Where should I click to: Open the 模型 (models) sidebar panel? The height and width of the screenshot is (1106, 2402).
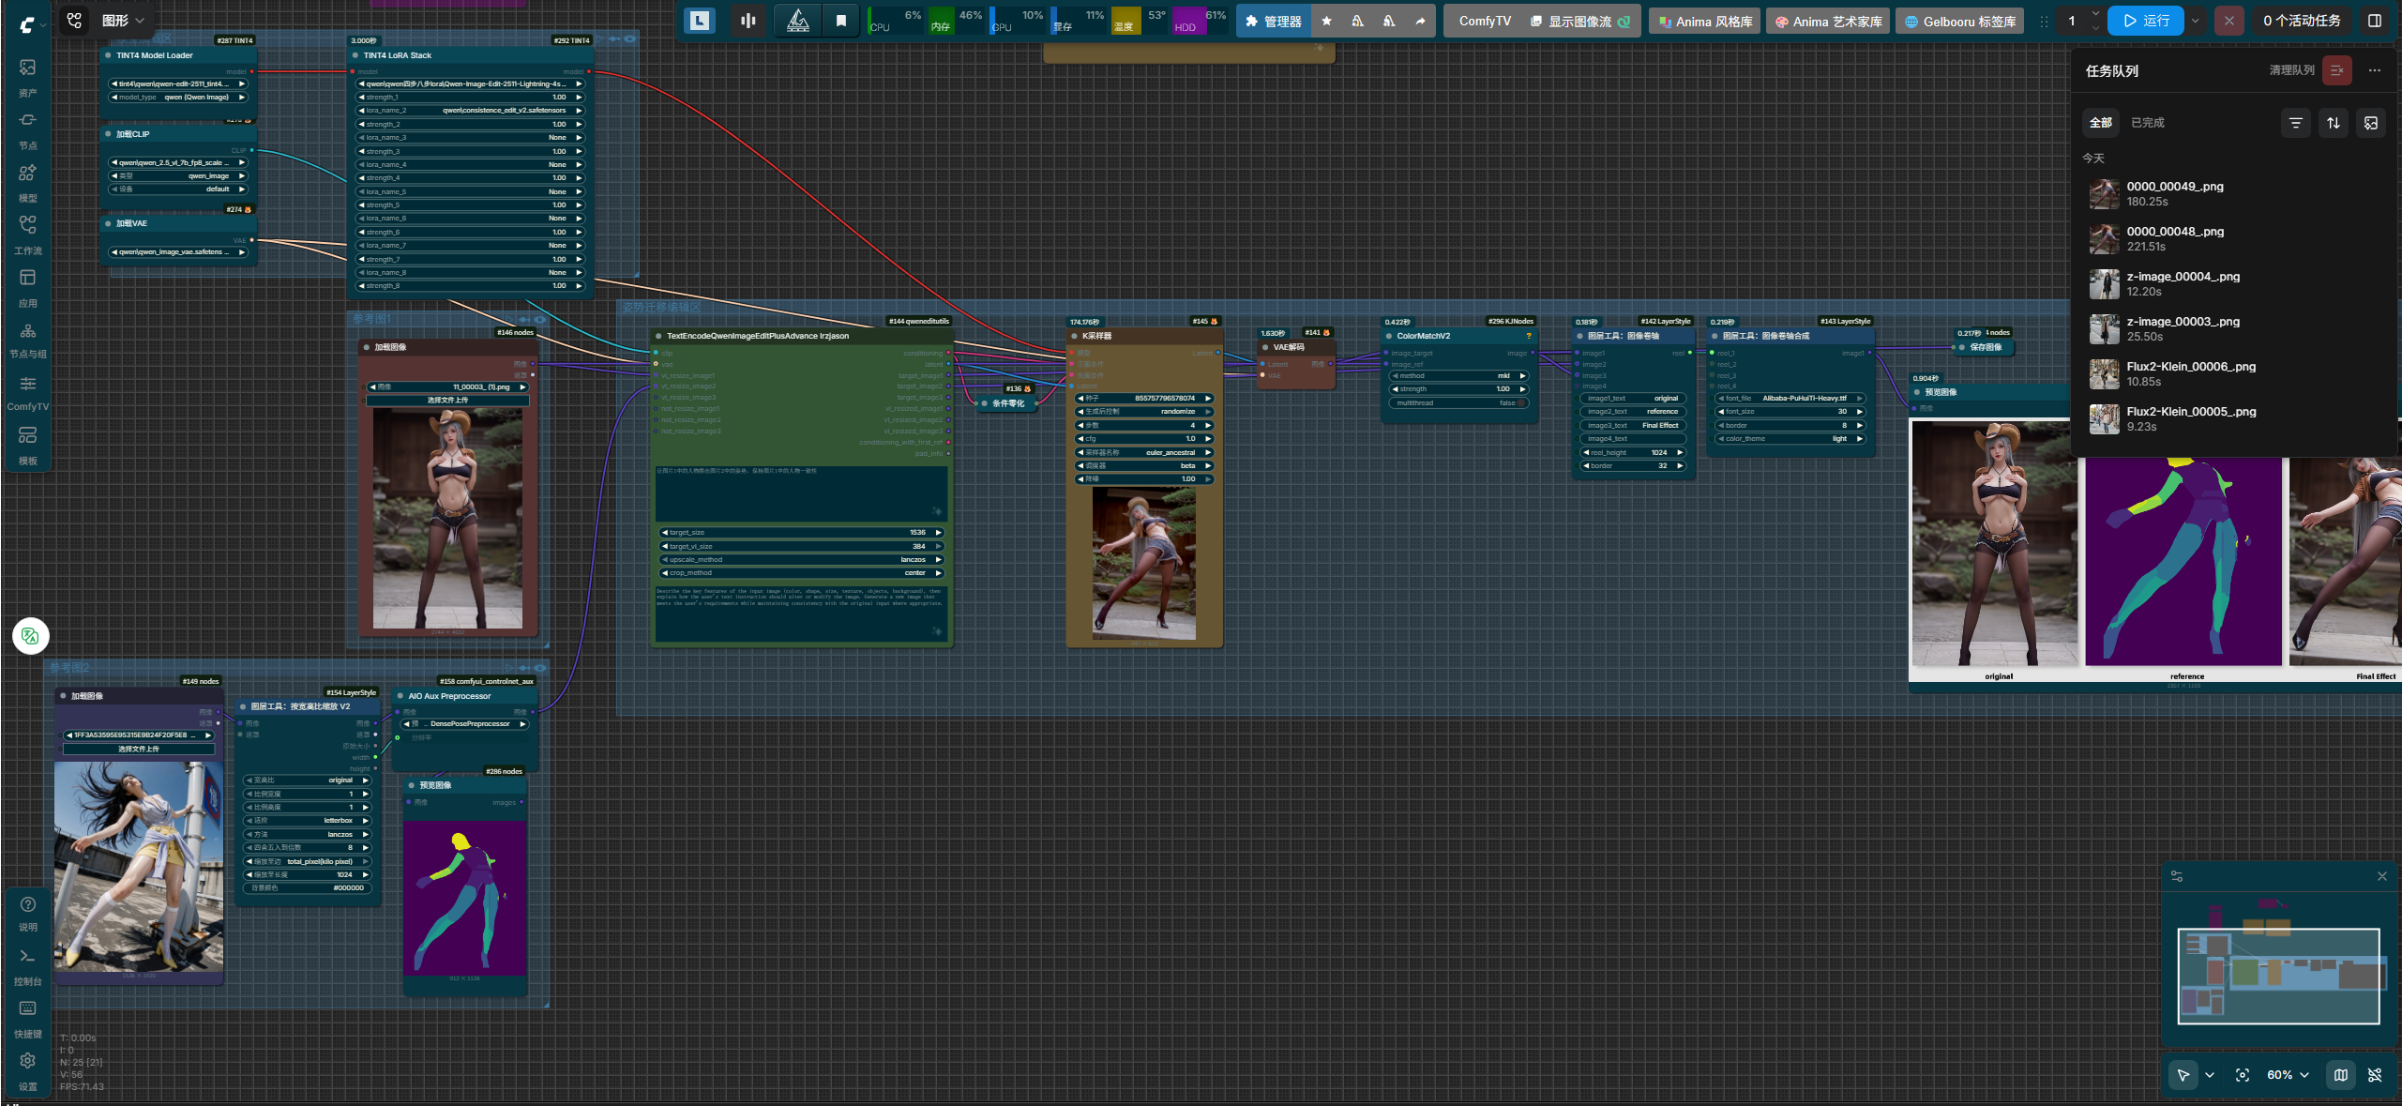click(x=28, y=182)
